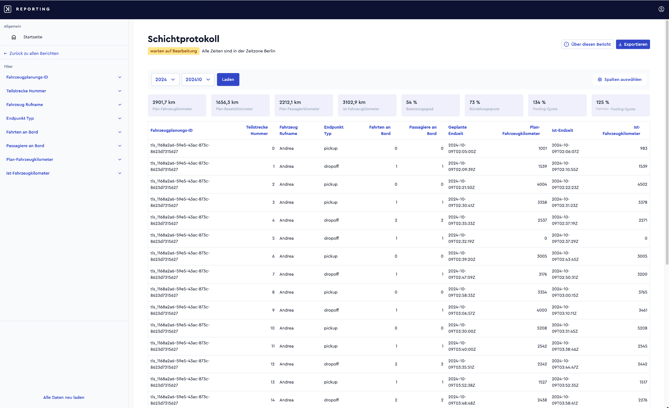Click the gear icon for Spalten auswählen
Screen dimensions: 669x408
click(600, 80)
